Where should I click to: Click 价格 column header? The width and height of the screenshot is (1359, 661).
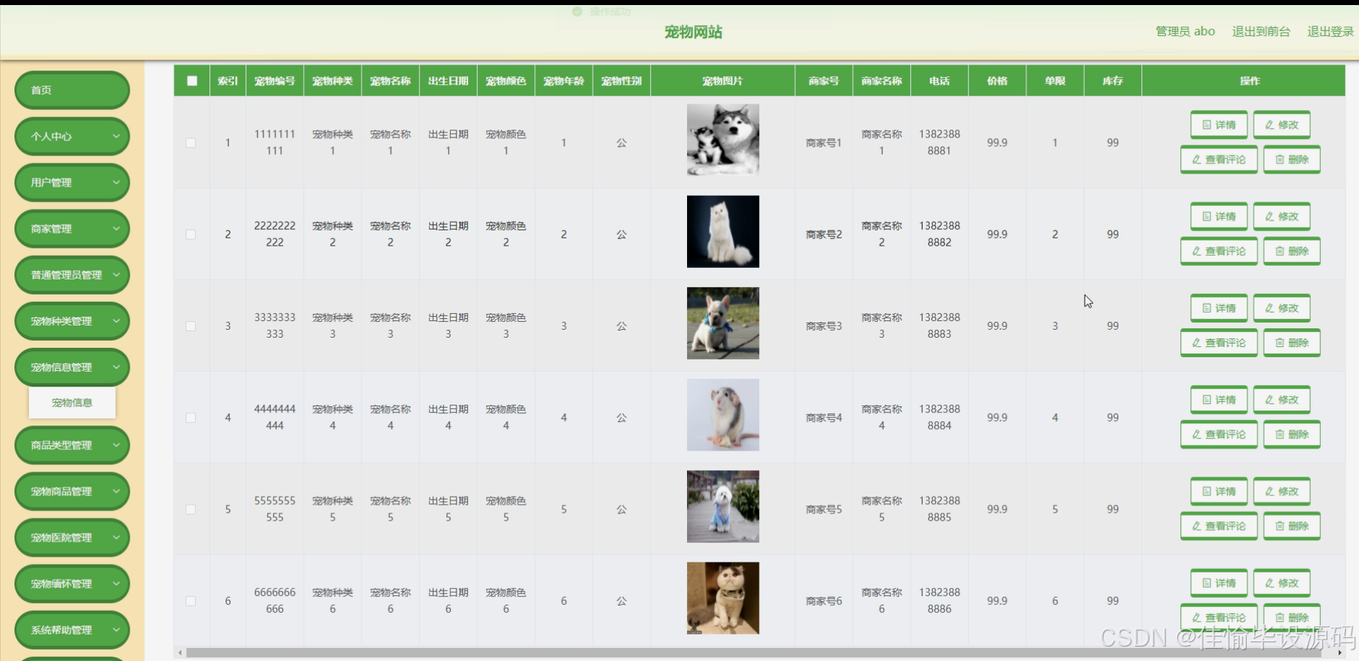997,81
